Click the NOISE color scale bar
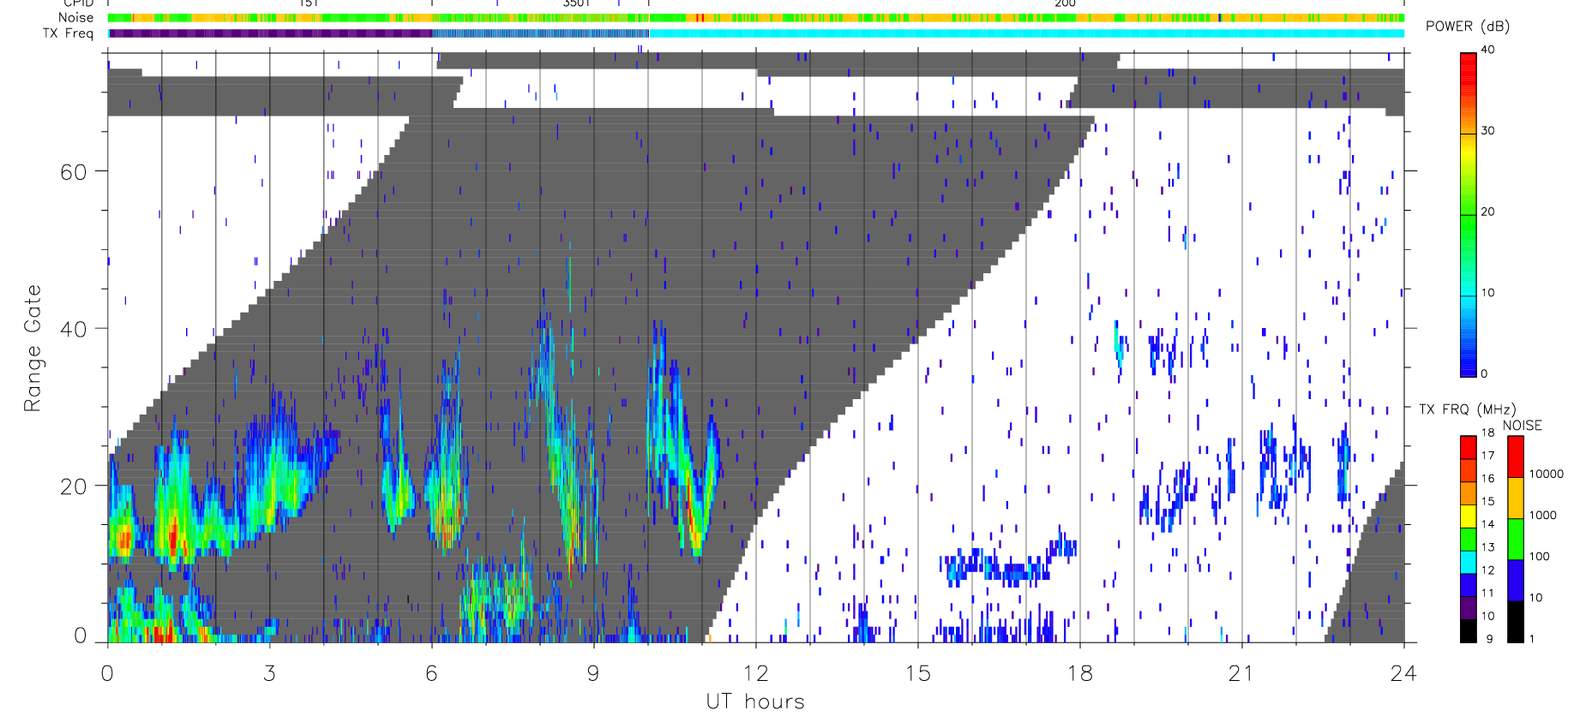Screen dimensions: 1580x728 1516,539
